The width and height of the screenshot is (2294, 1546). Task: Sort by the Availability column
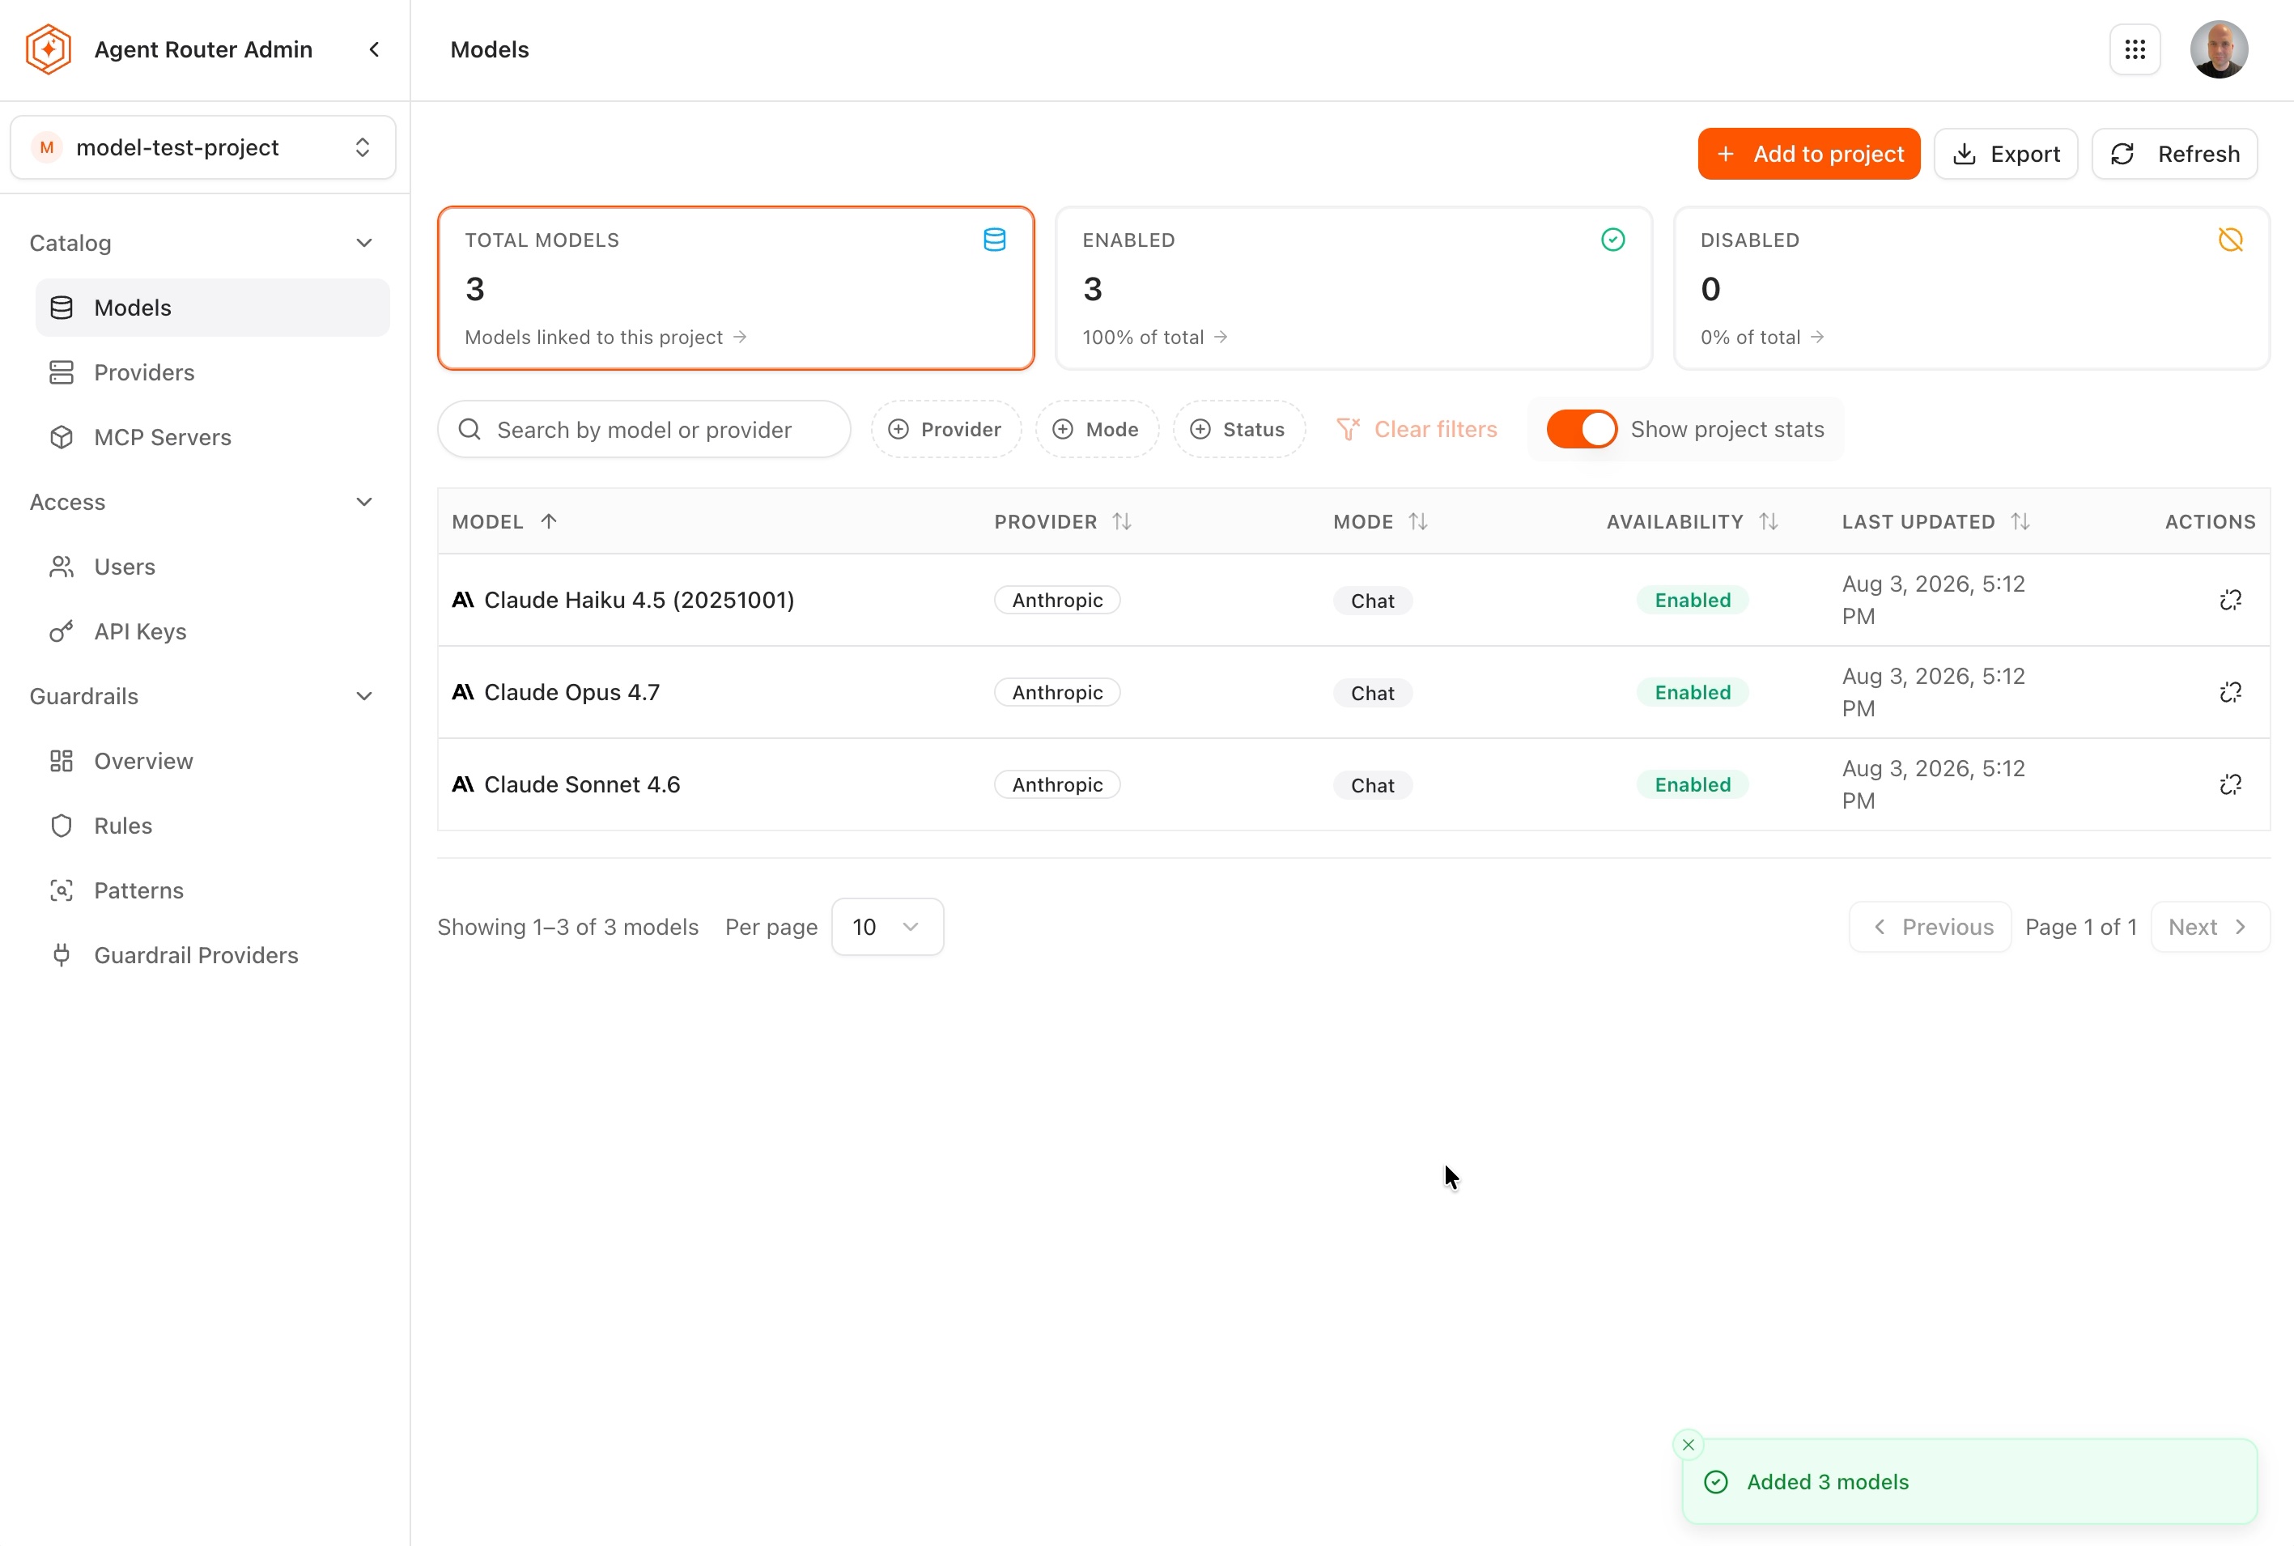pos(1692,521)
